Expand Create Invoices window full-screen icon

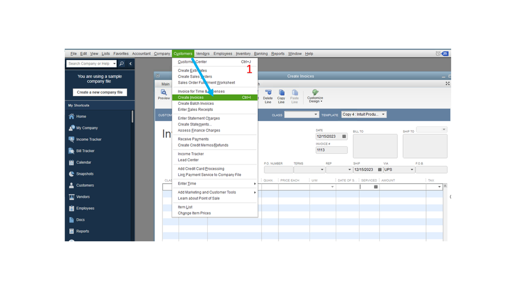click(447, 84)
